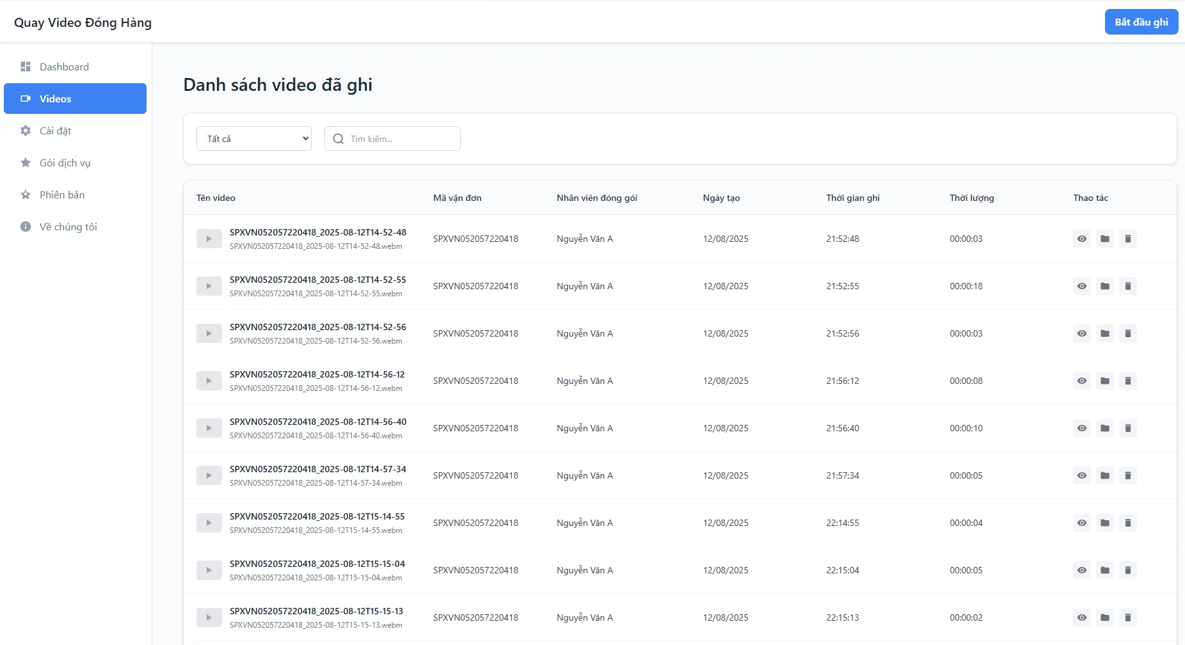Open the folder for the 21:52:55 video
Viewport: 1185px width, 645px height.
click(1105, 286)
